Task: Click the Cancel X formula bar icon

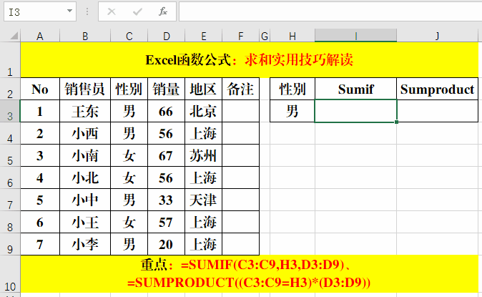Action: pyautogui.click(x=112, y=11)
